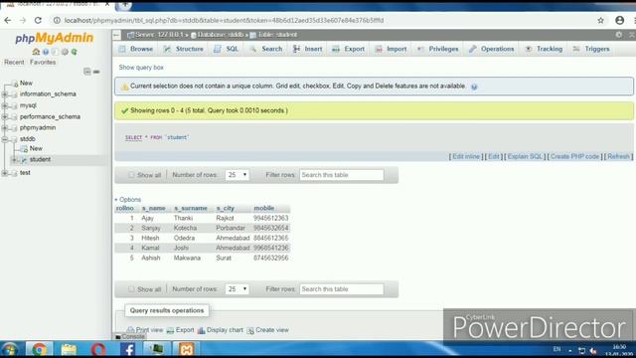
Task: Open upper Number of rows dropdown
Action: pos(237,175)
